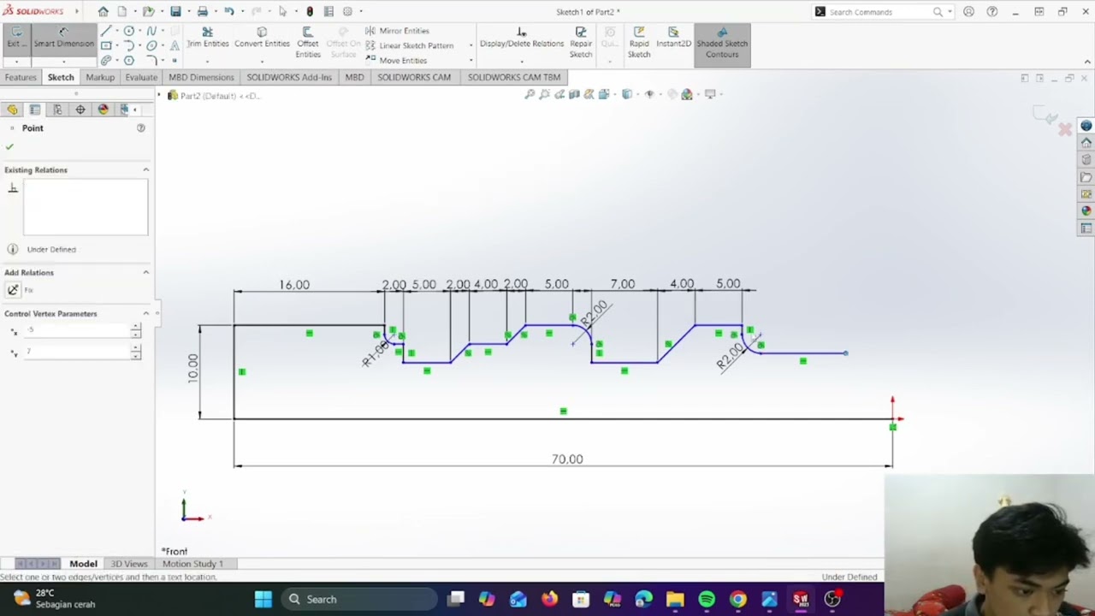Open Linear Sketch Pattern dropdown arrow
This screenshot has height=616, width=1095.
(x=471, y=45)
